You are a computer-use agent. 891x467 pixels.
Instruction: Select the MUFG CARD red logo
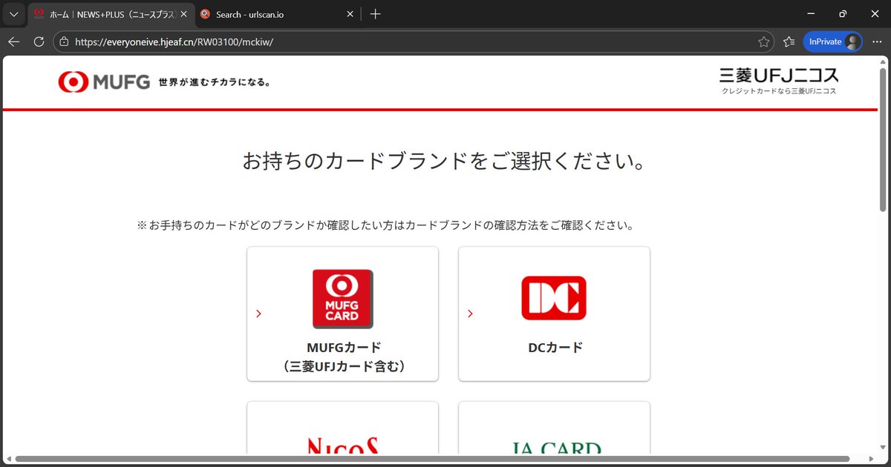(x=342, y=299)
